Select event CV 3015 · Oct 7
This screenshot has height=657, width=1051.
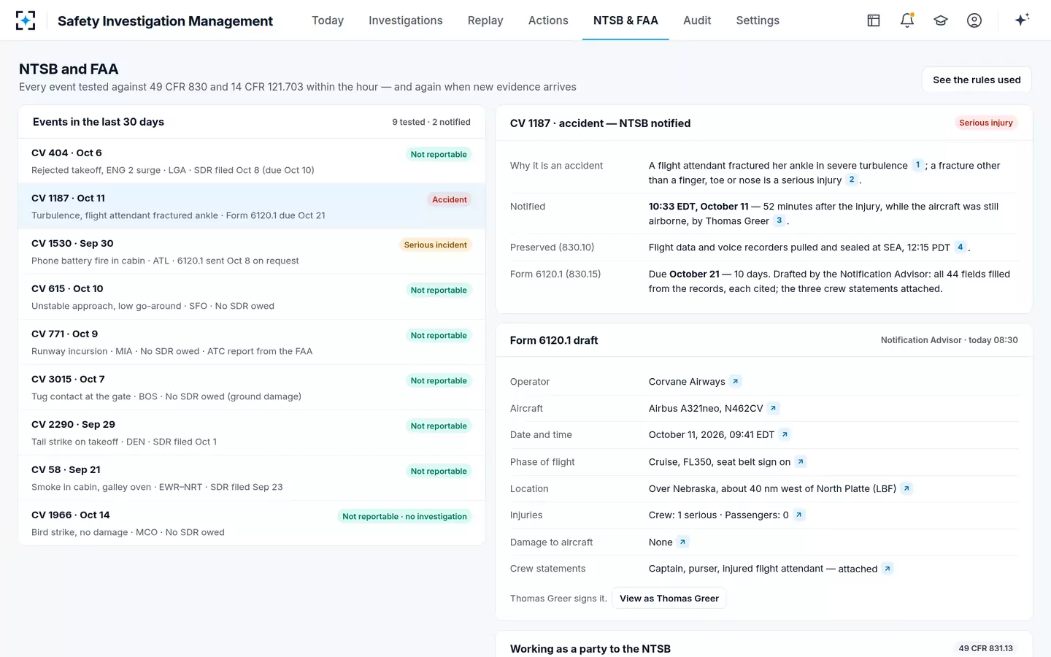point(252,388)
